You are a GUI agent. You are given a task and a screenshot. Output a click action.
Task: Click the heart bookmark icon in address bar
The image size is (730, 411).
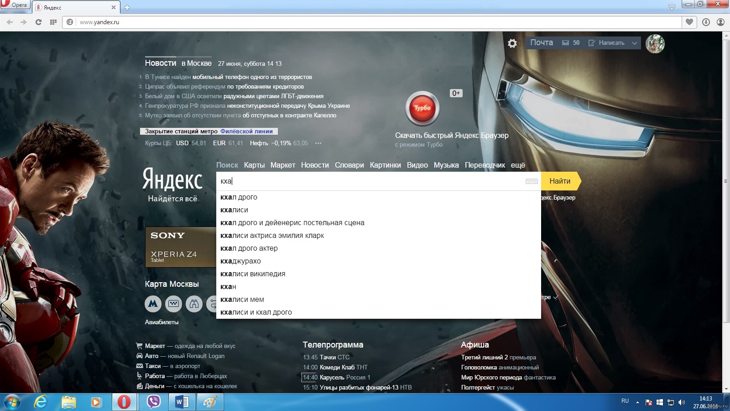689,22
